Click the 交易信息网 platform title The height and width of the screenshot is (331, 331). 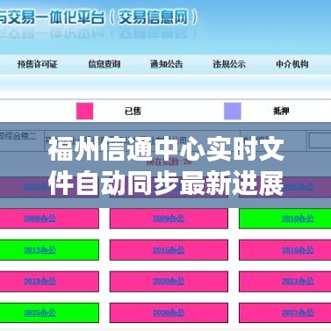point(153,18)
